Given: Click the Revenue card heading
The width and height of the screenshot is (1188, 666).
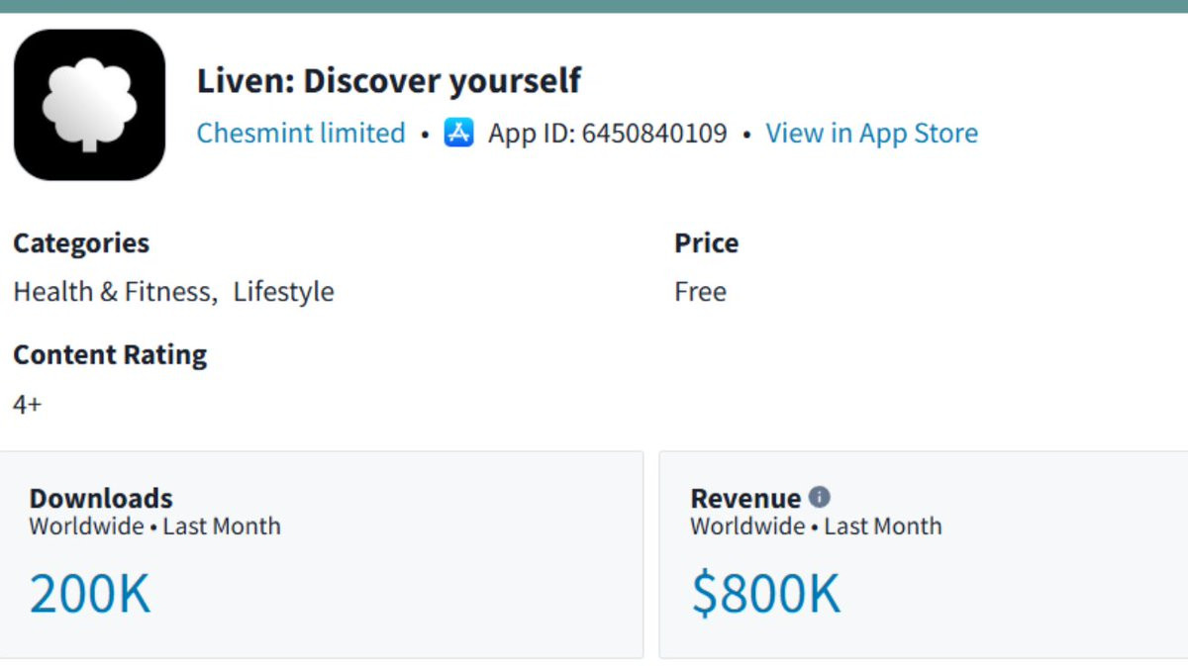Looking at the screenshot, I should 745,498.
